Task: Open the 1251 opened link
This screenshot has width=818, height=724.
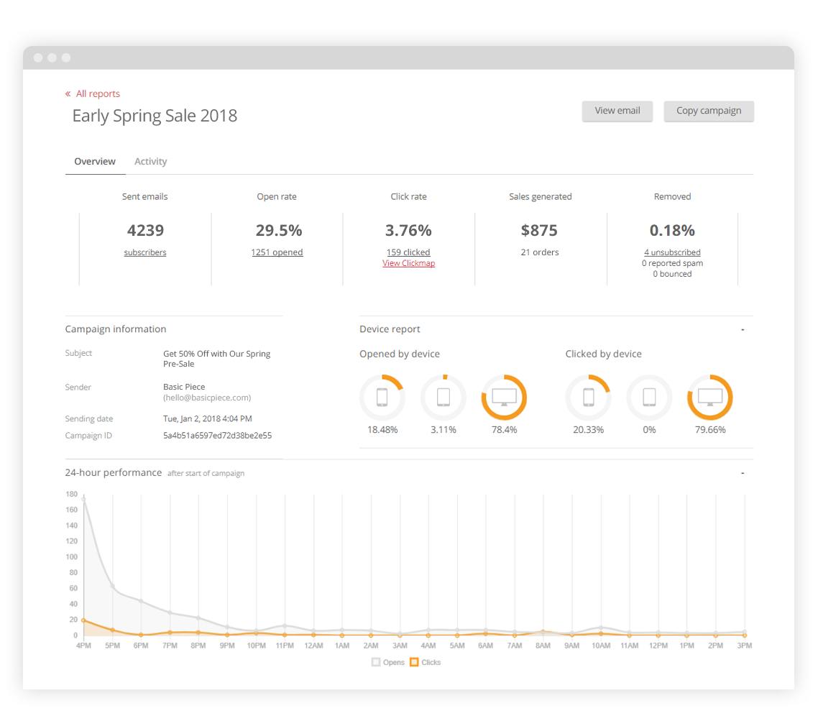Action: point(277,252)
